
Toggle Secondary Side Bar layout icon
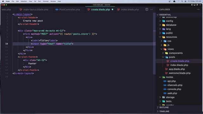tap(197, 5)
